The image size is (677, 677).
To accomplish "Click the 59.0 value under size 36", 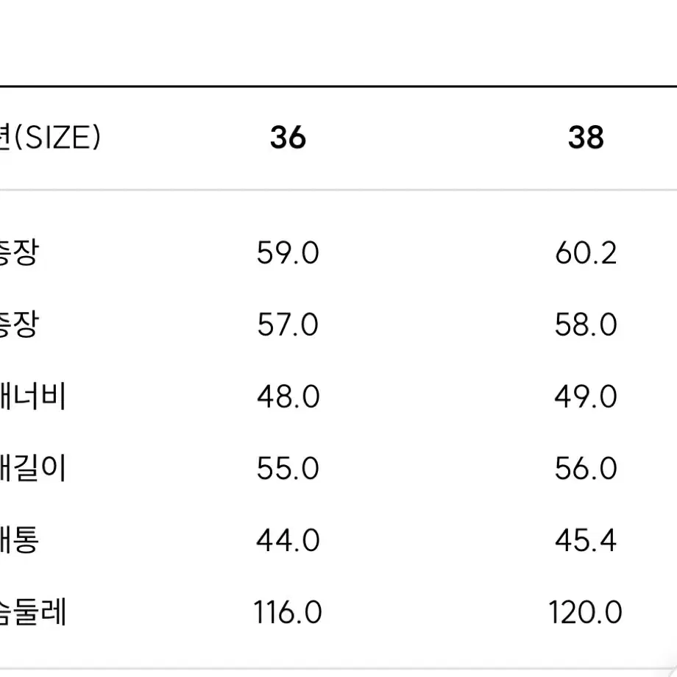I will pos(288,252).
